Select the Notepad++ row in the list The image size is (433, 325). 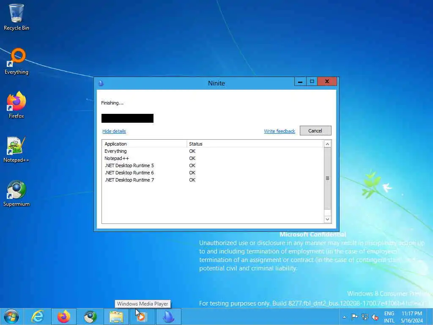pyautogui.click(x=213, y=158)
